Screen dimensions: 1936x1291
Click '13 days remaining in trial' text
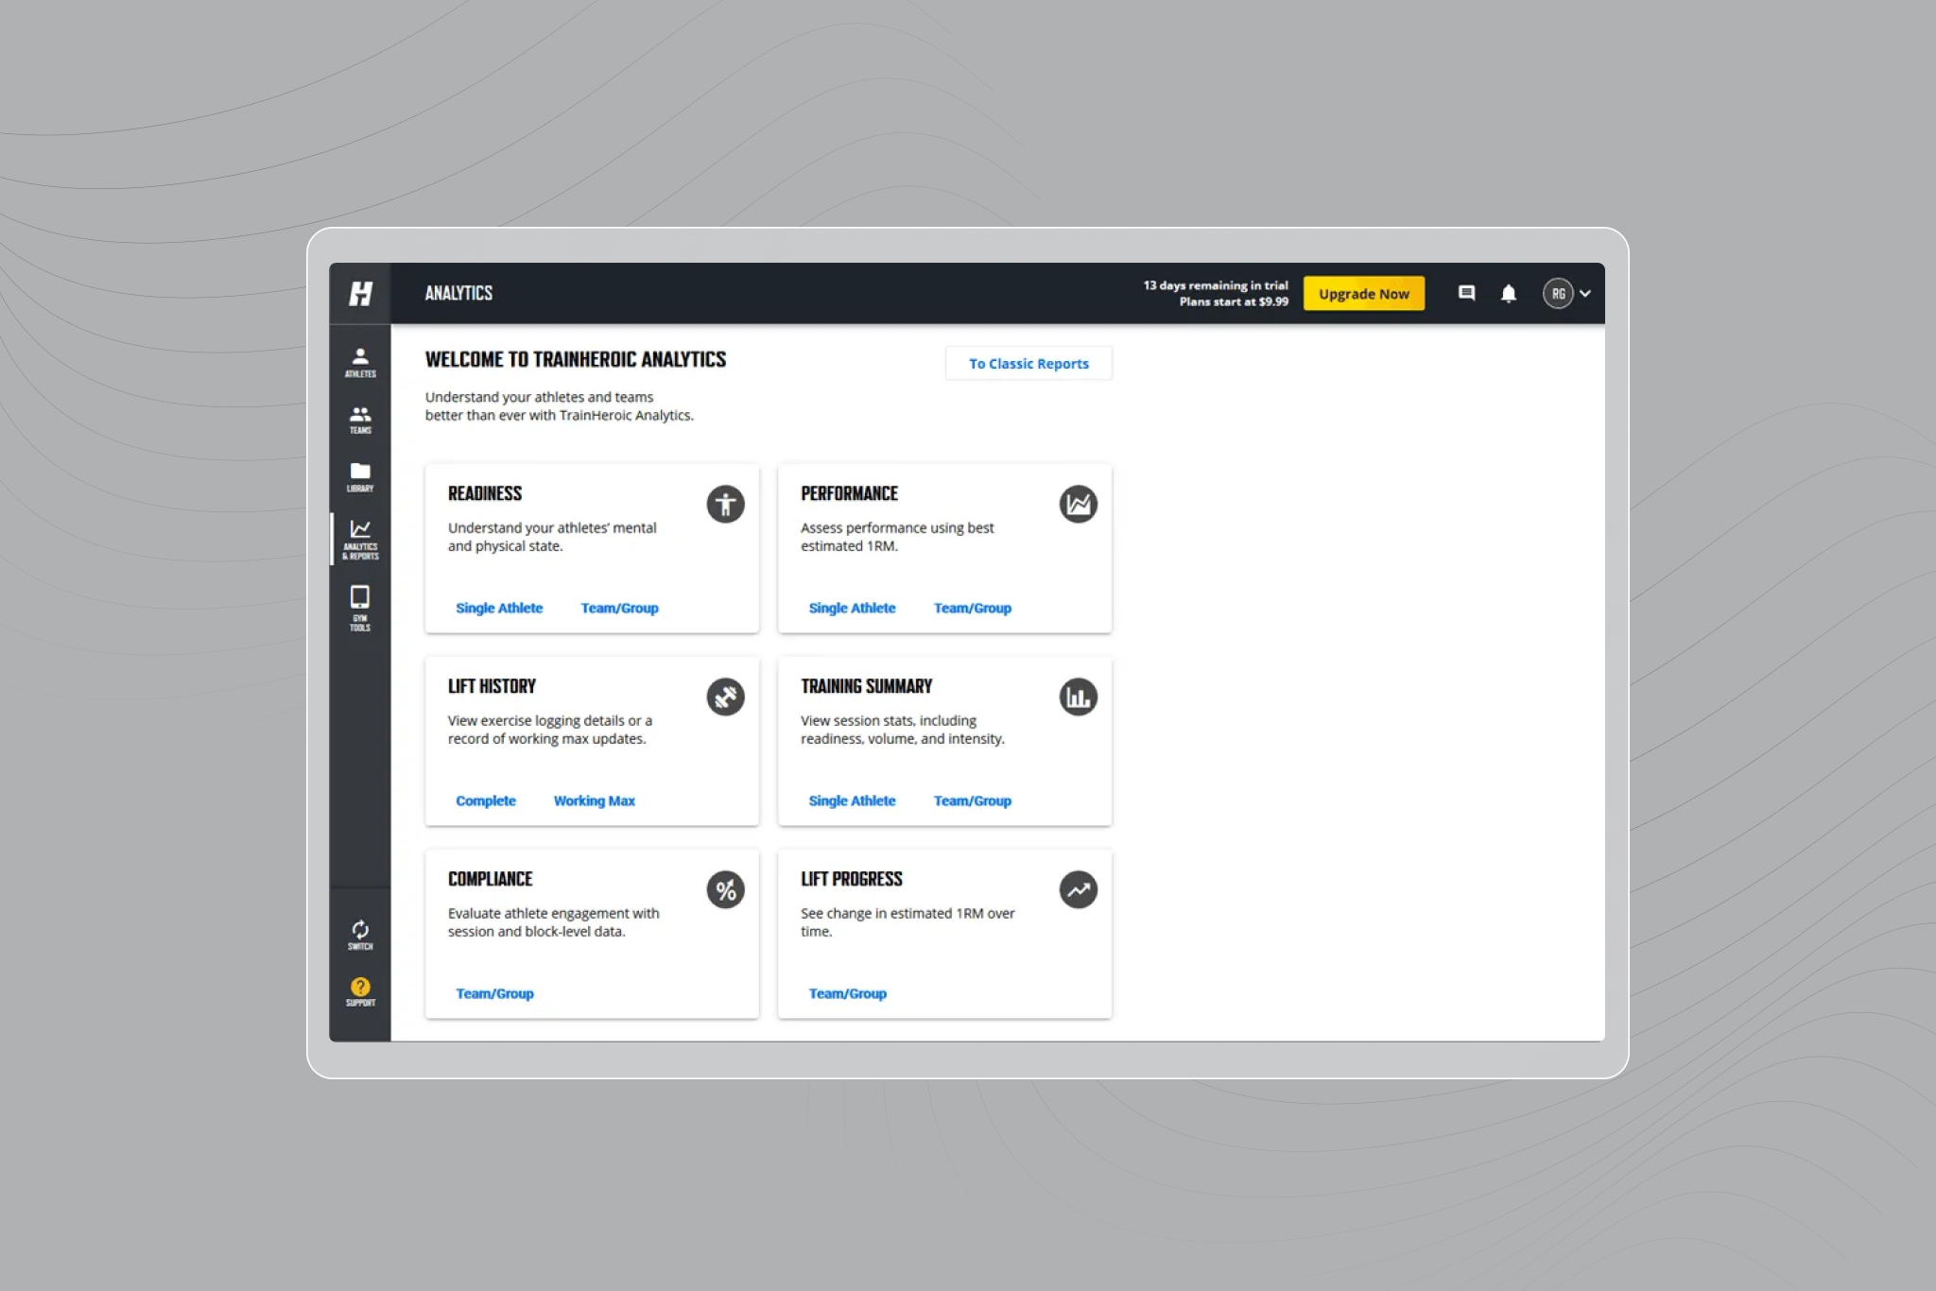pos(1216,285)
